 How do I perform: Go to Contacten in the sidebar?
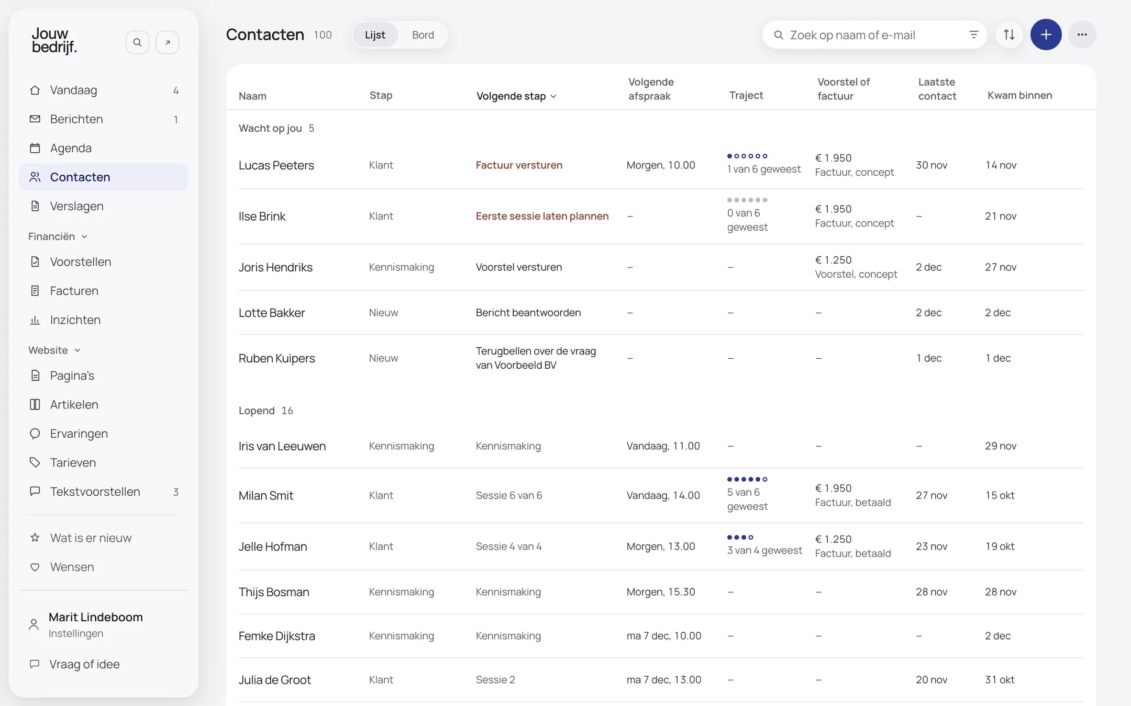(x=104, y=177)
